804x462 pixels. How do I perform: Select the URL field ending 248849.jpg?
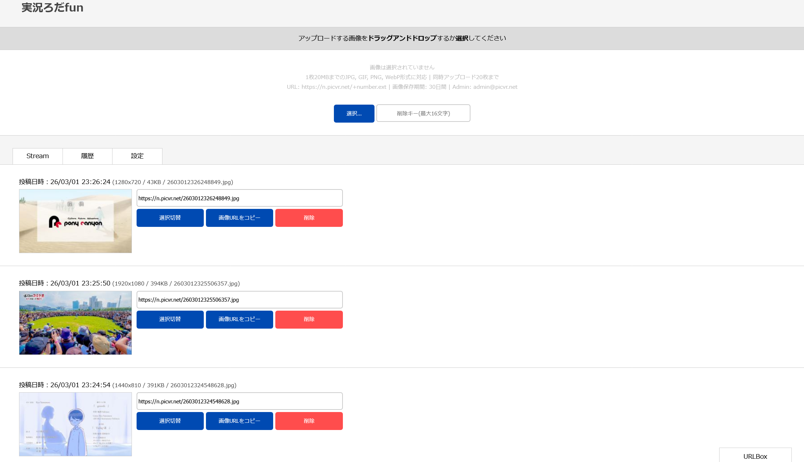coord(239,198)
